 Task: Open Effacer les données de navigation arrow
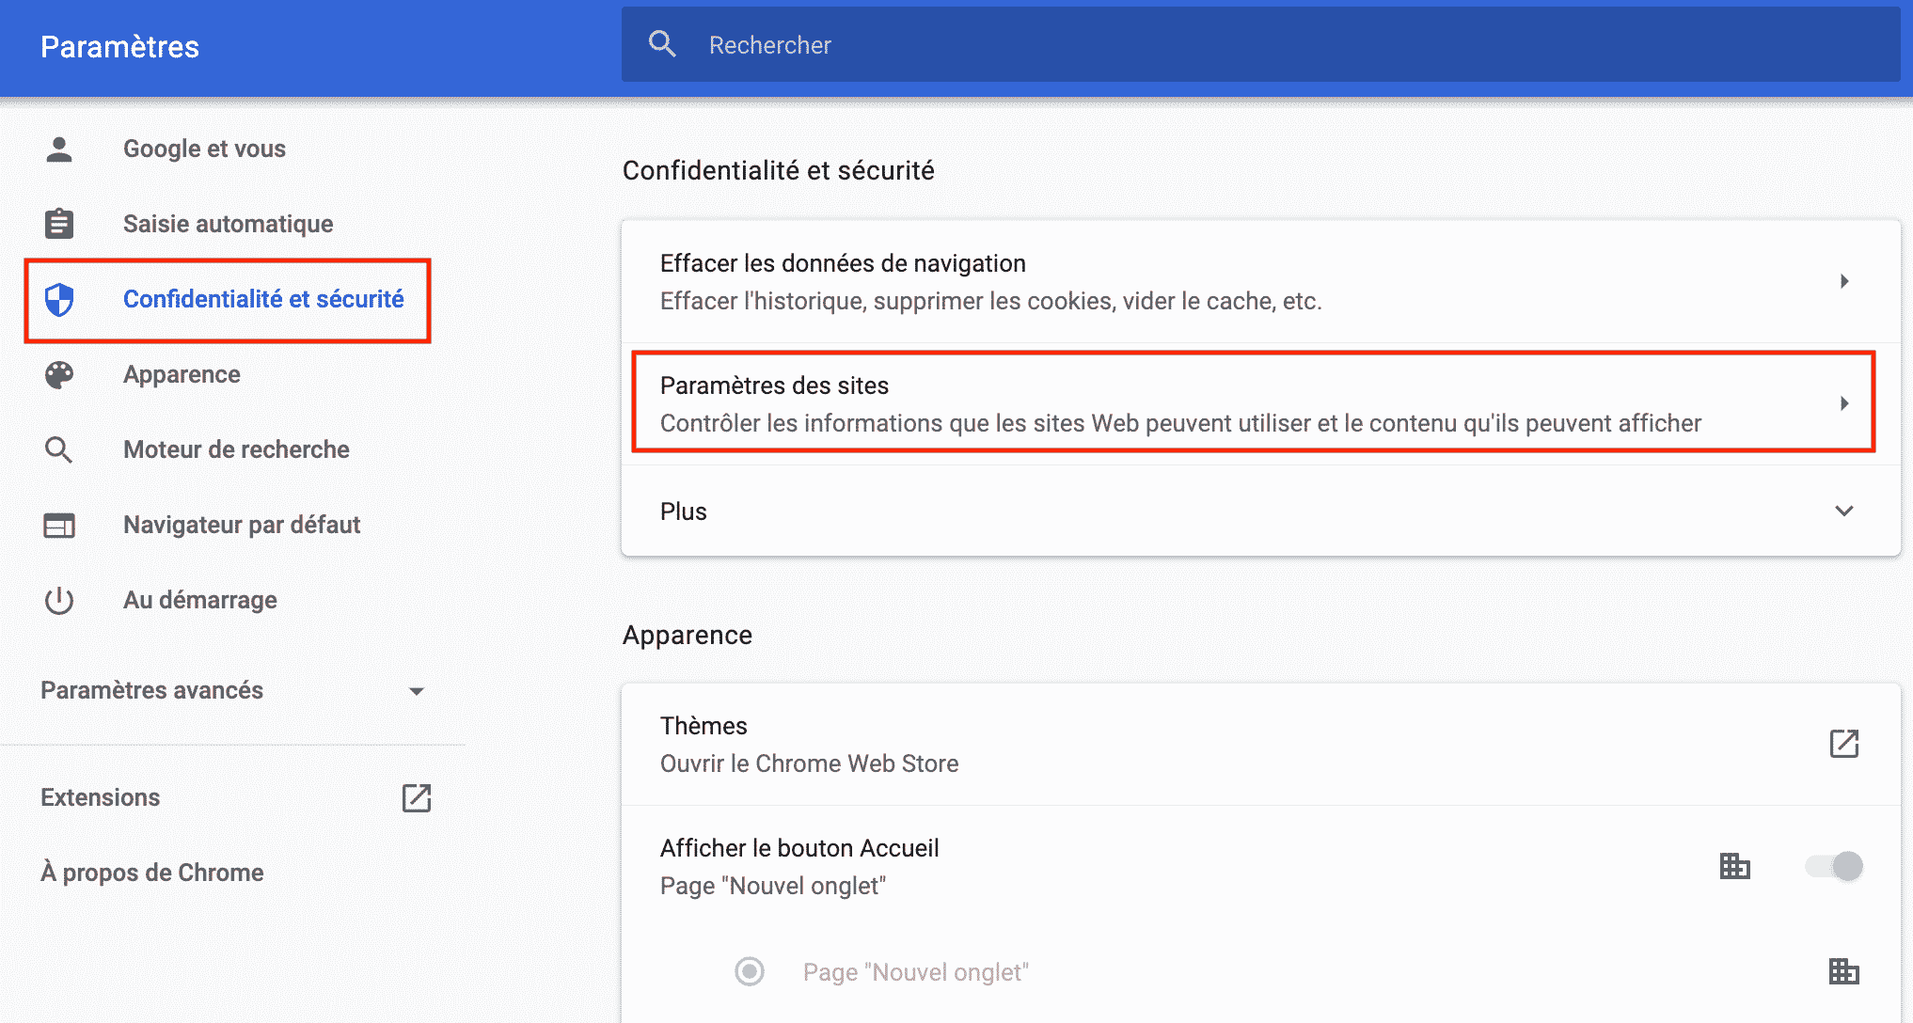coord(1843,281)
